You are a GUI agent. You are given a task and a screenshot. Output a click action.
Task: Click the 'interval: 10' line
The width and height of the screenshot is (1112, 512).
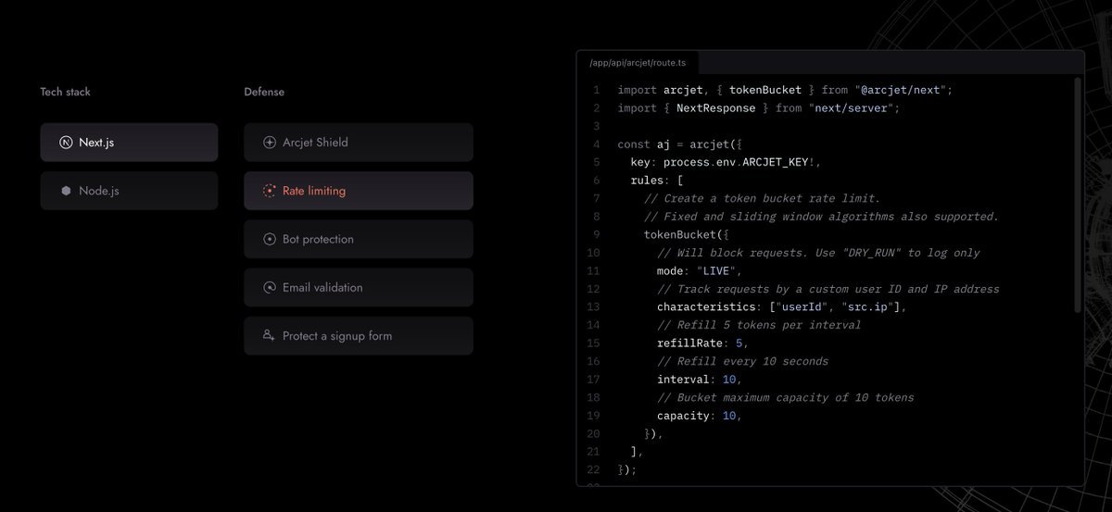pos(700,379)
